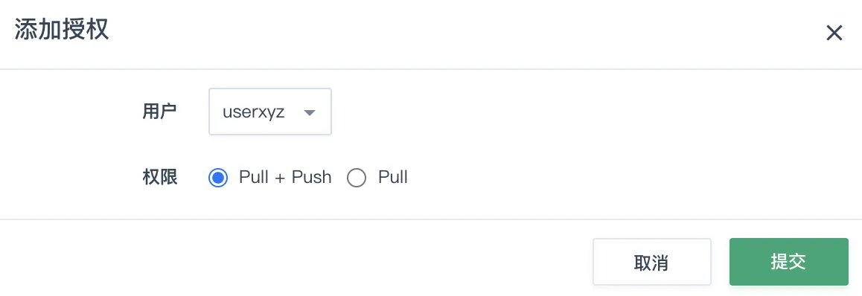Select the Pull only radio button
The image size is (862, 296).
(357, 178)
